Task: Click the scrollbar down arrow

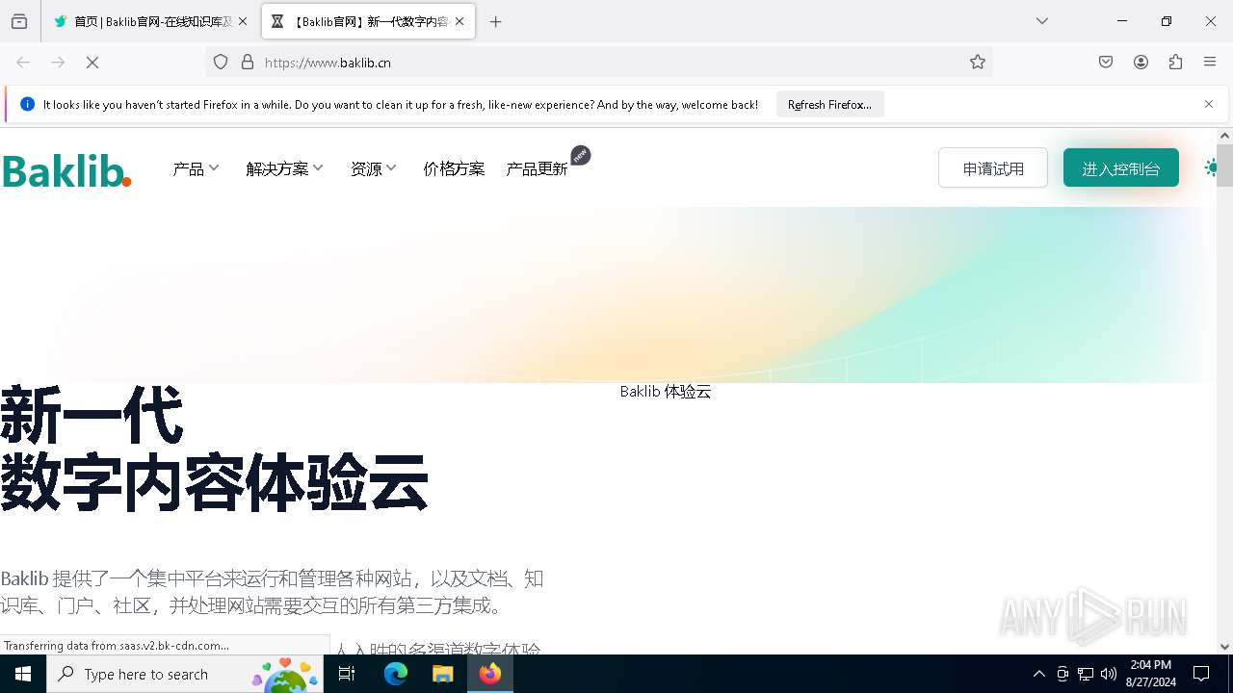Action: tap(1224, 646)
